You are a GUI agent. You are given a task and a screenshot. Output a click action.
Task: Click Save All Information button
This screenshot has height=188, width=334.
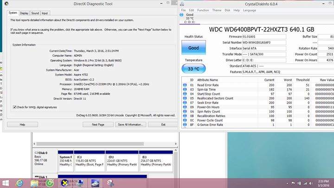point(130,124)
